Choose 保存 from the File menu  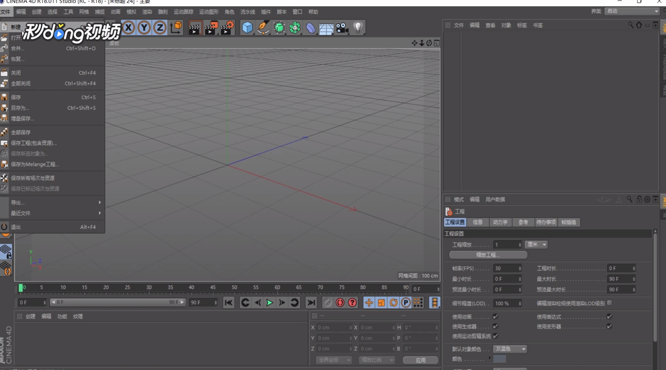point(53,97)
